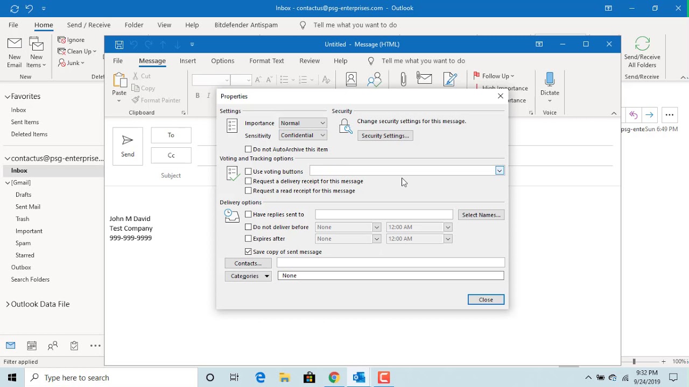Open Calendar view in navigation bar

(x=32, y=346)
